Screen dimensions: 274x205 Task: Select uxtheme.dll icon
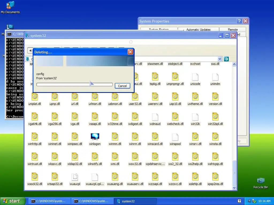pyautogui.click(x=195, y=97)
